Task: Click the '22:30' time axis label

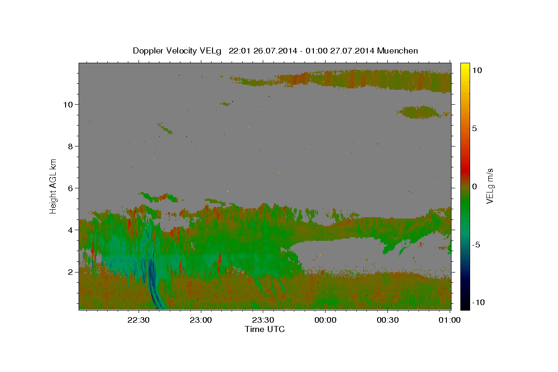Action: (x=139, y=320)
